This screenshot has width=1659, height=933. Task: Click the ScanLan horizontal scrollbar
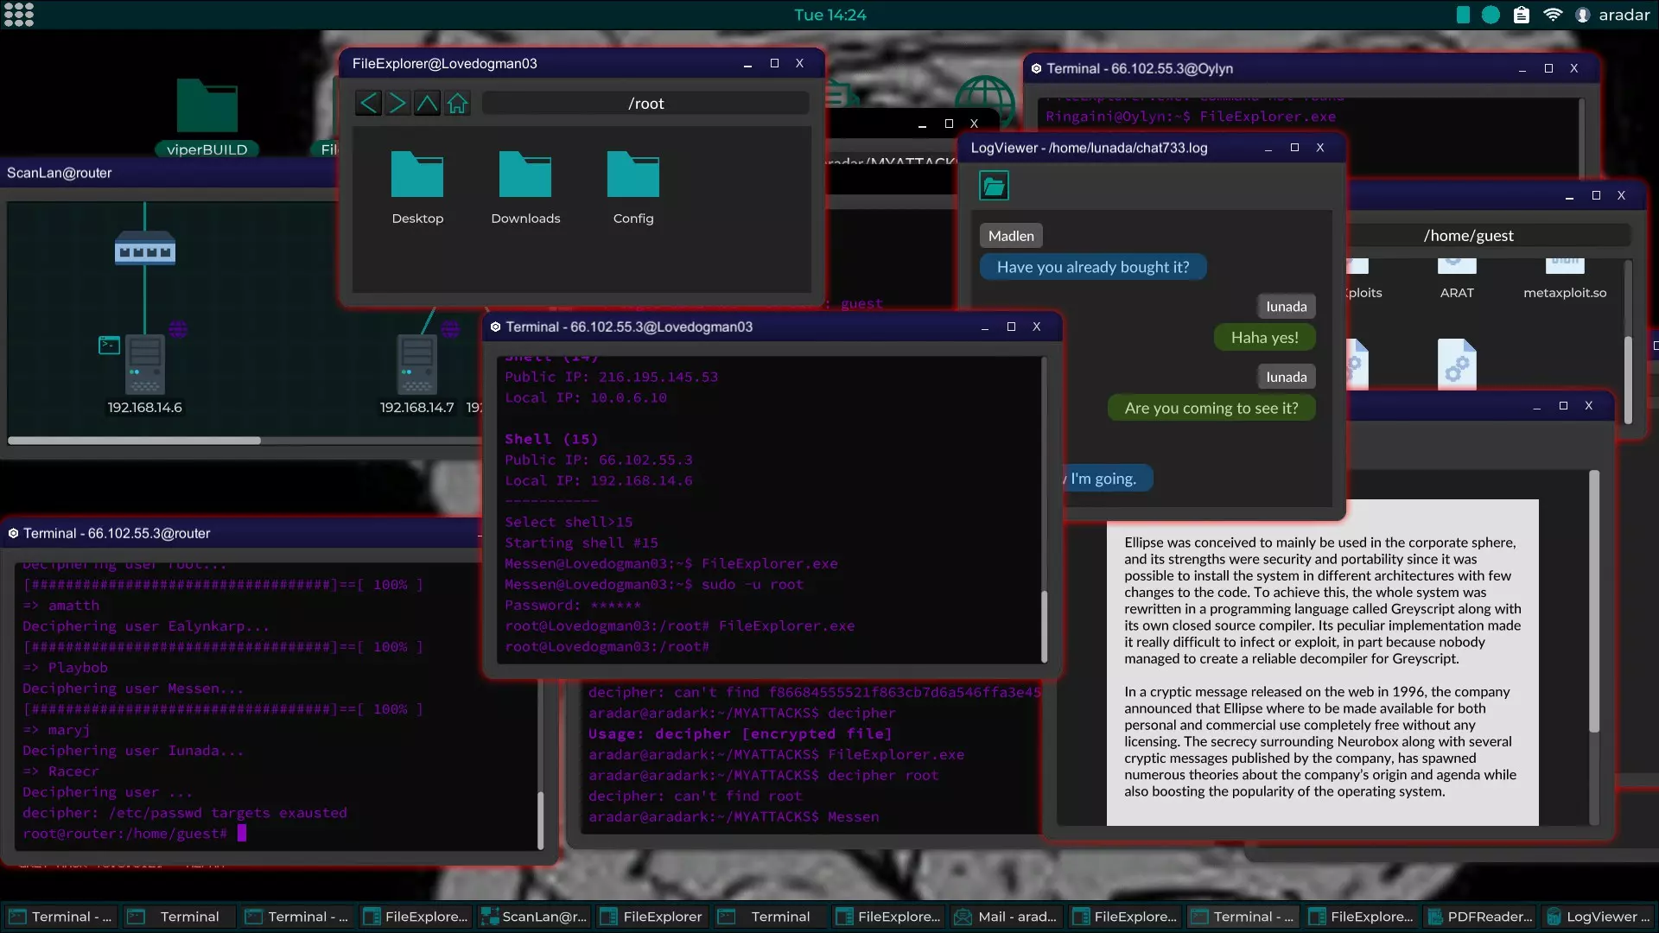[134, 441]
